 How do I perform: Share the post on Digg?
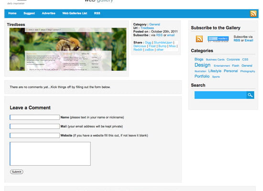pyautogui.click(x=148, y=42)
